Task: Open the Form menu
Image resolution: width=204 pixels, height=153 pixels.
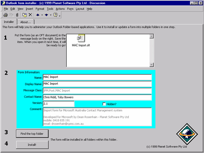Action: 70,9
